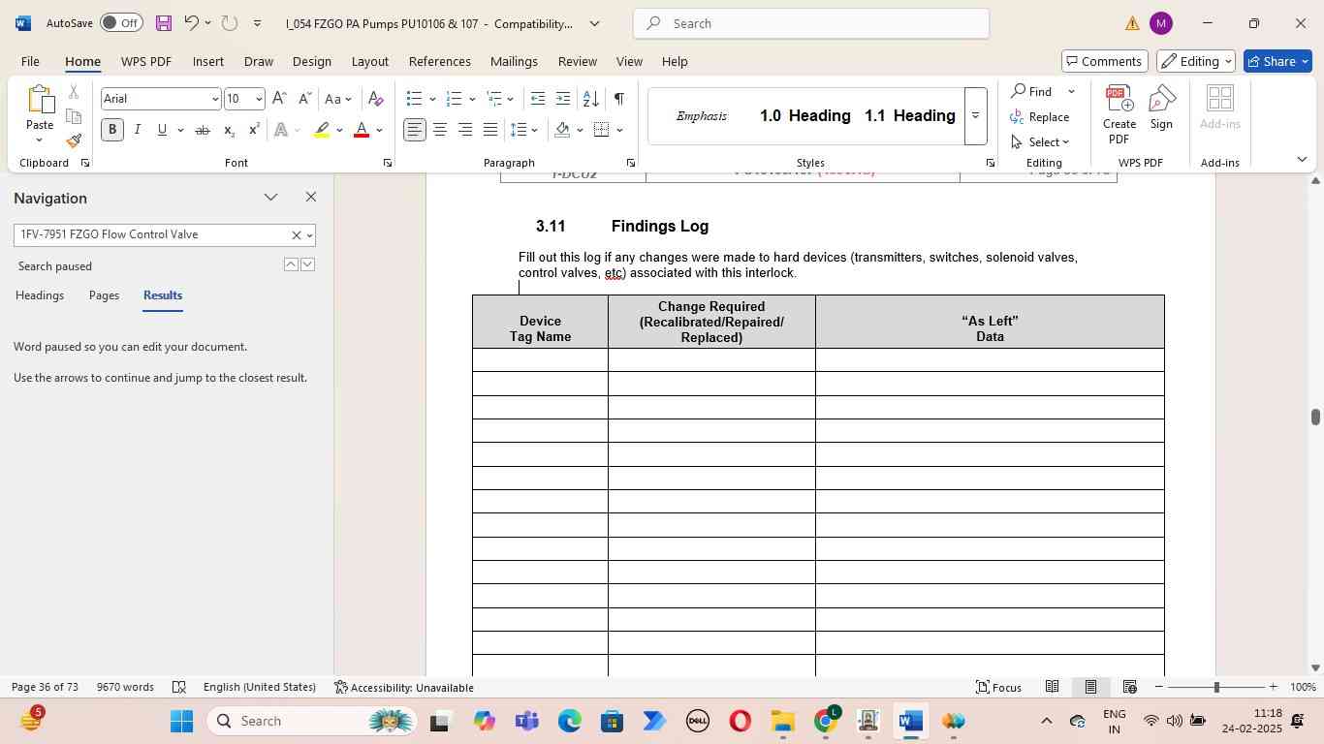Toggle Bold formatting
Image resolution: width=1324 pixels, height=744 pixels.
point(112,130)
